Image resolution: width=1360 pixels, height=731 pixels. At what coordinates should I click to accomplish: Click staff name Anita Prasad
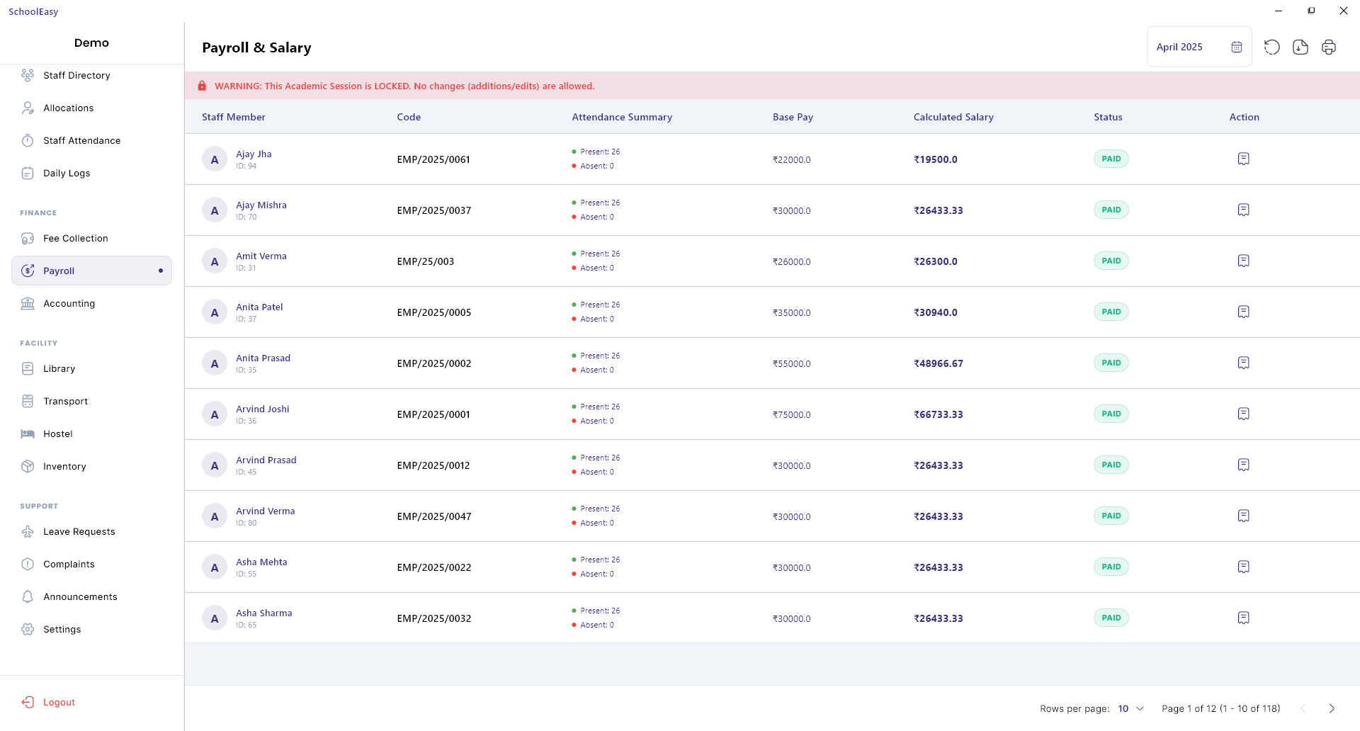pyautogui.click(x=263, y=358)
